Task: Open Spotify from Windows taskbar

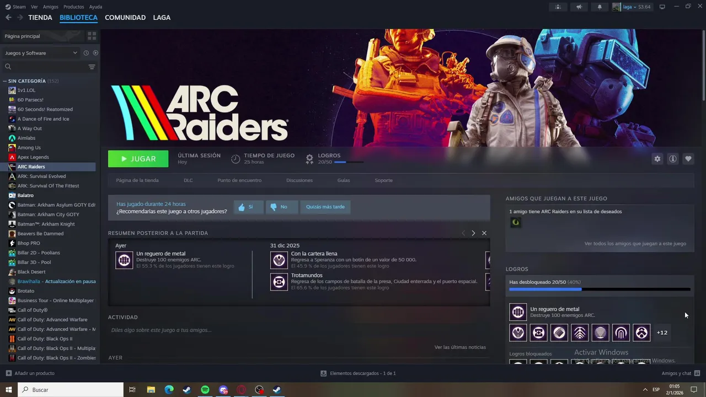Action: pyautogui.click(x=205, y=390)
